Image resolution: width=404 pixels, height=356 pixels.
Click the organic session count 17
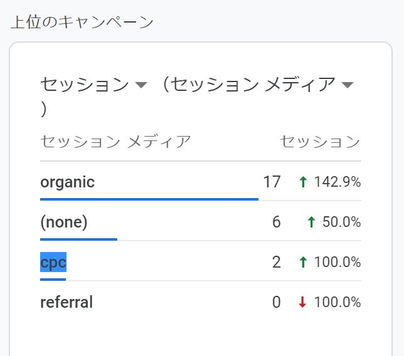pyautogui.click(x=272, y=182)
